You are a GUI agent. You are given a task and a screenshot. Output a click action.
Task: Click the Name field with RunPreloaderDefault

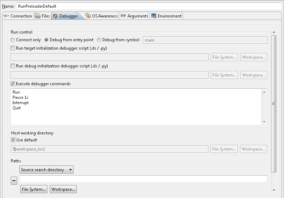click(149, 6)
